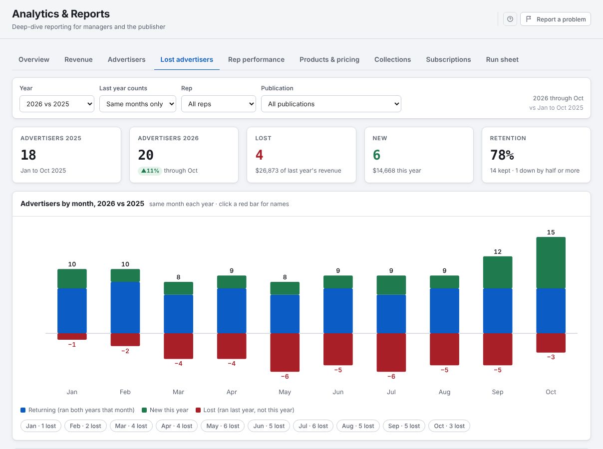Image resolution: width=603 pixels, height=449 pixels.
Task: Click the red lost bar for September
Action: tap(498, 349)
